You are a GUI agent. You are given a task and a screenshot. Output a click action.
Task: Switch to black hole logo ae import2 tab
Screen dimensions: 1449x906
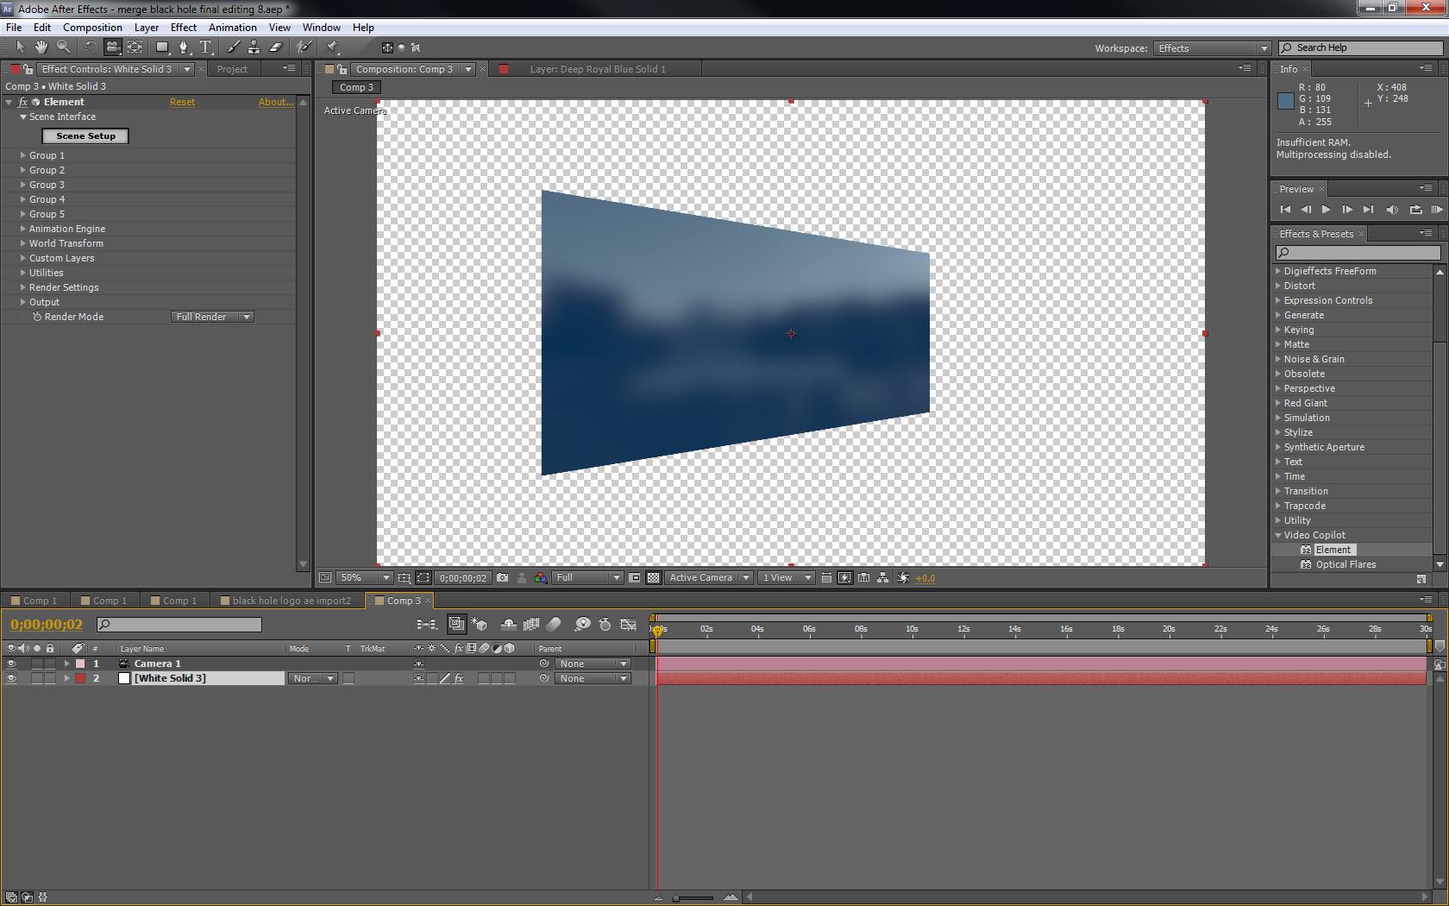click(285, 601)
